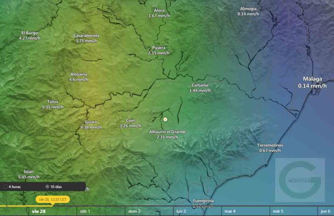Open mié 5 forecast on the timeline

[x=278, y=211]
